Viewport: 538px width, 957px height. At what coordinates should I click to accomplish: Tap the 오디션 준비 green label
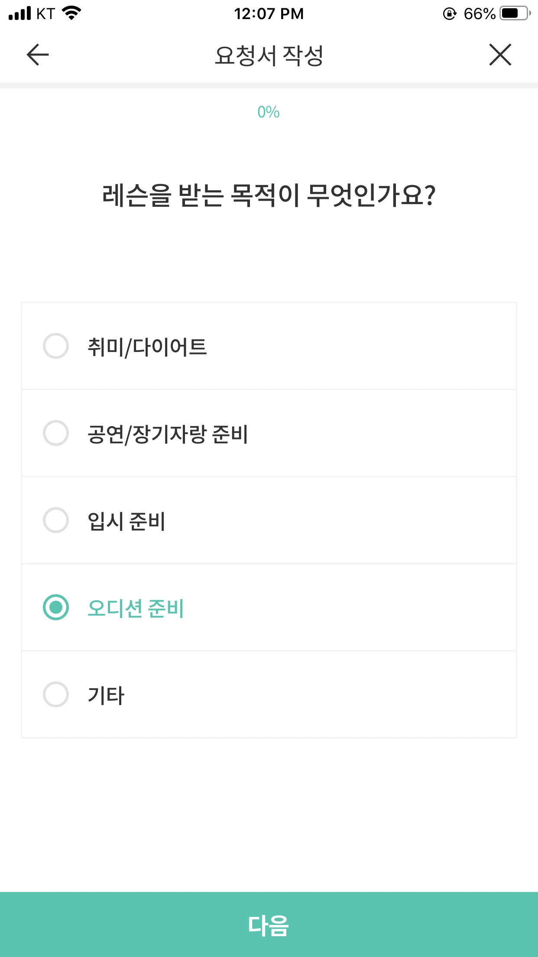pos(136,608)
